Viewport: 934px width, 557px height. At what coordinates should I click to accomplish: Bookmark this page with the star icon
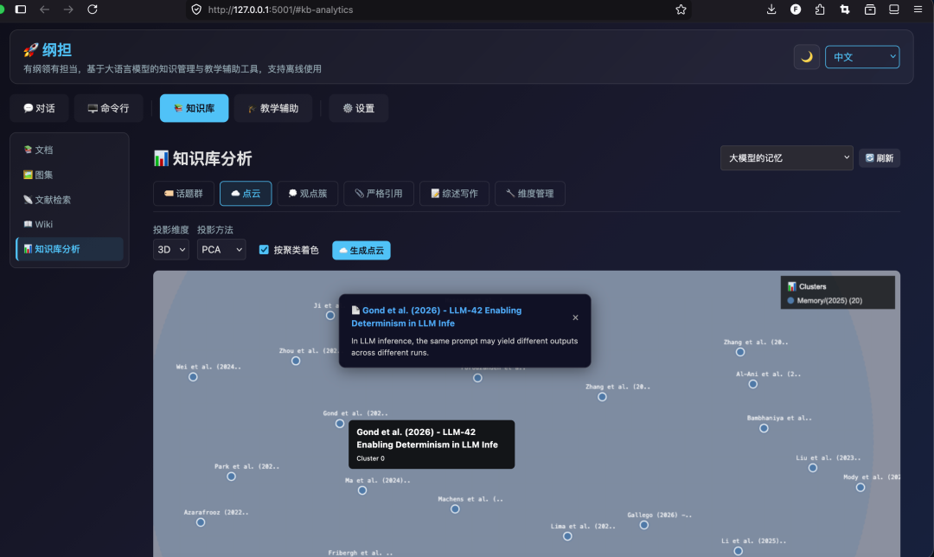pyautogui.click(x=681, y=10)
